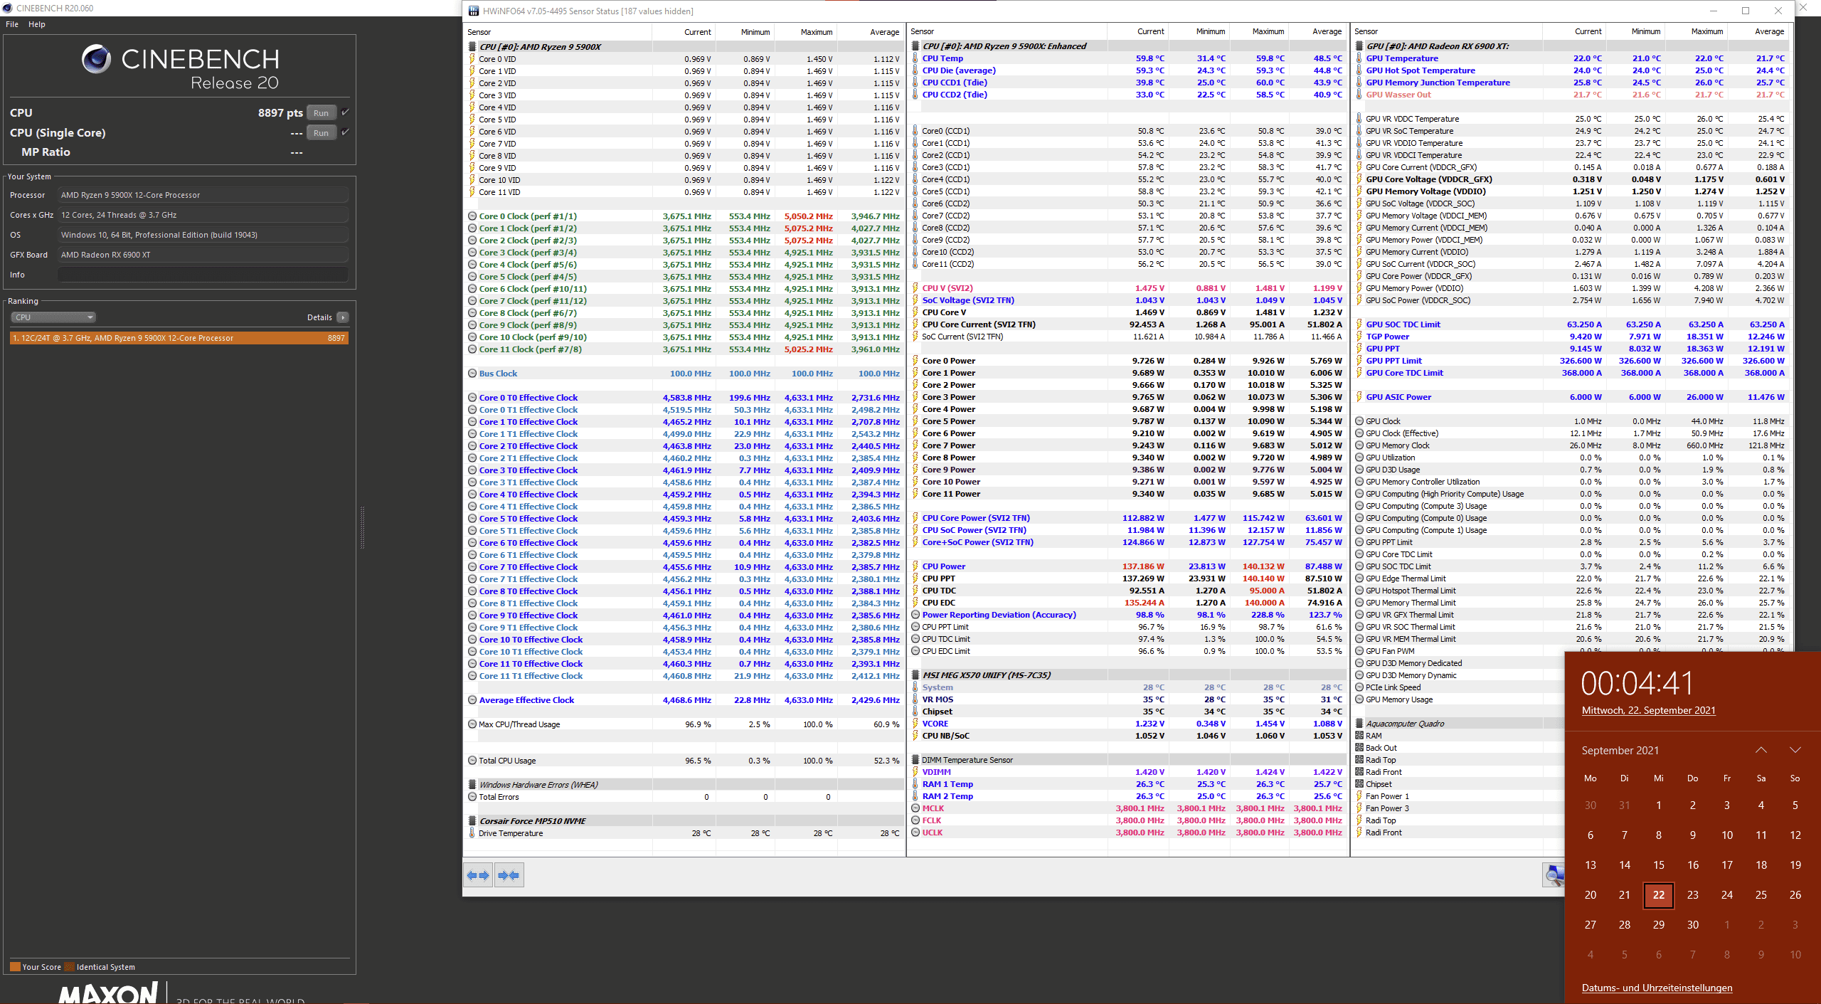Click the CPU CCD1 (Tdie) row
The image size is (1821, 1004).
pyautogui.click(x=1127, y=83)
